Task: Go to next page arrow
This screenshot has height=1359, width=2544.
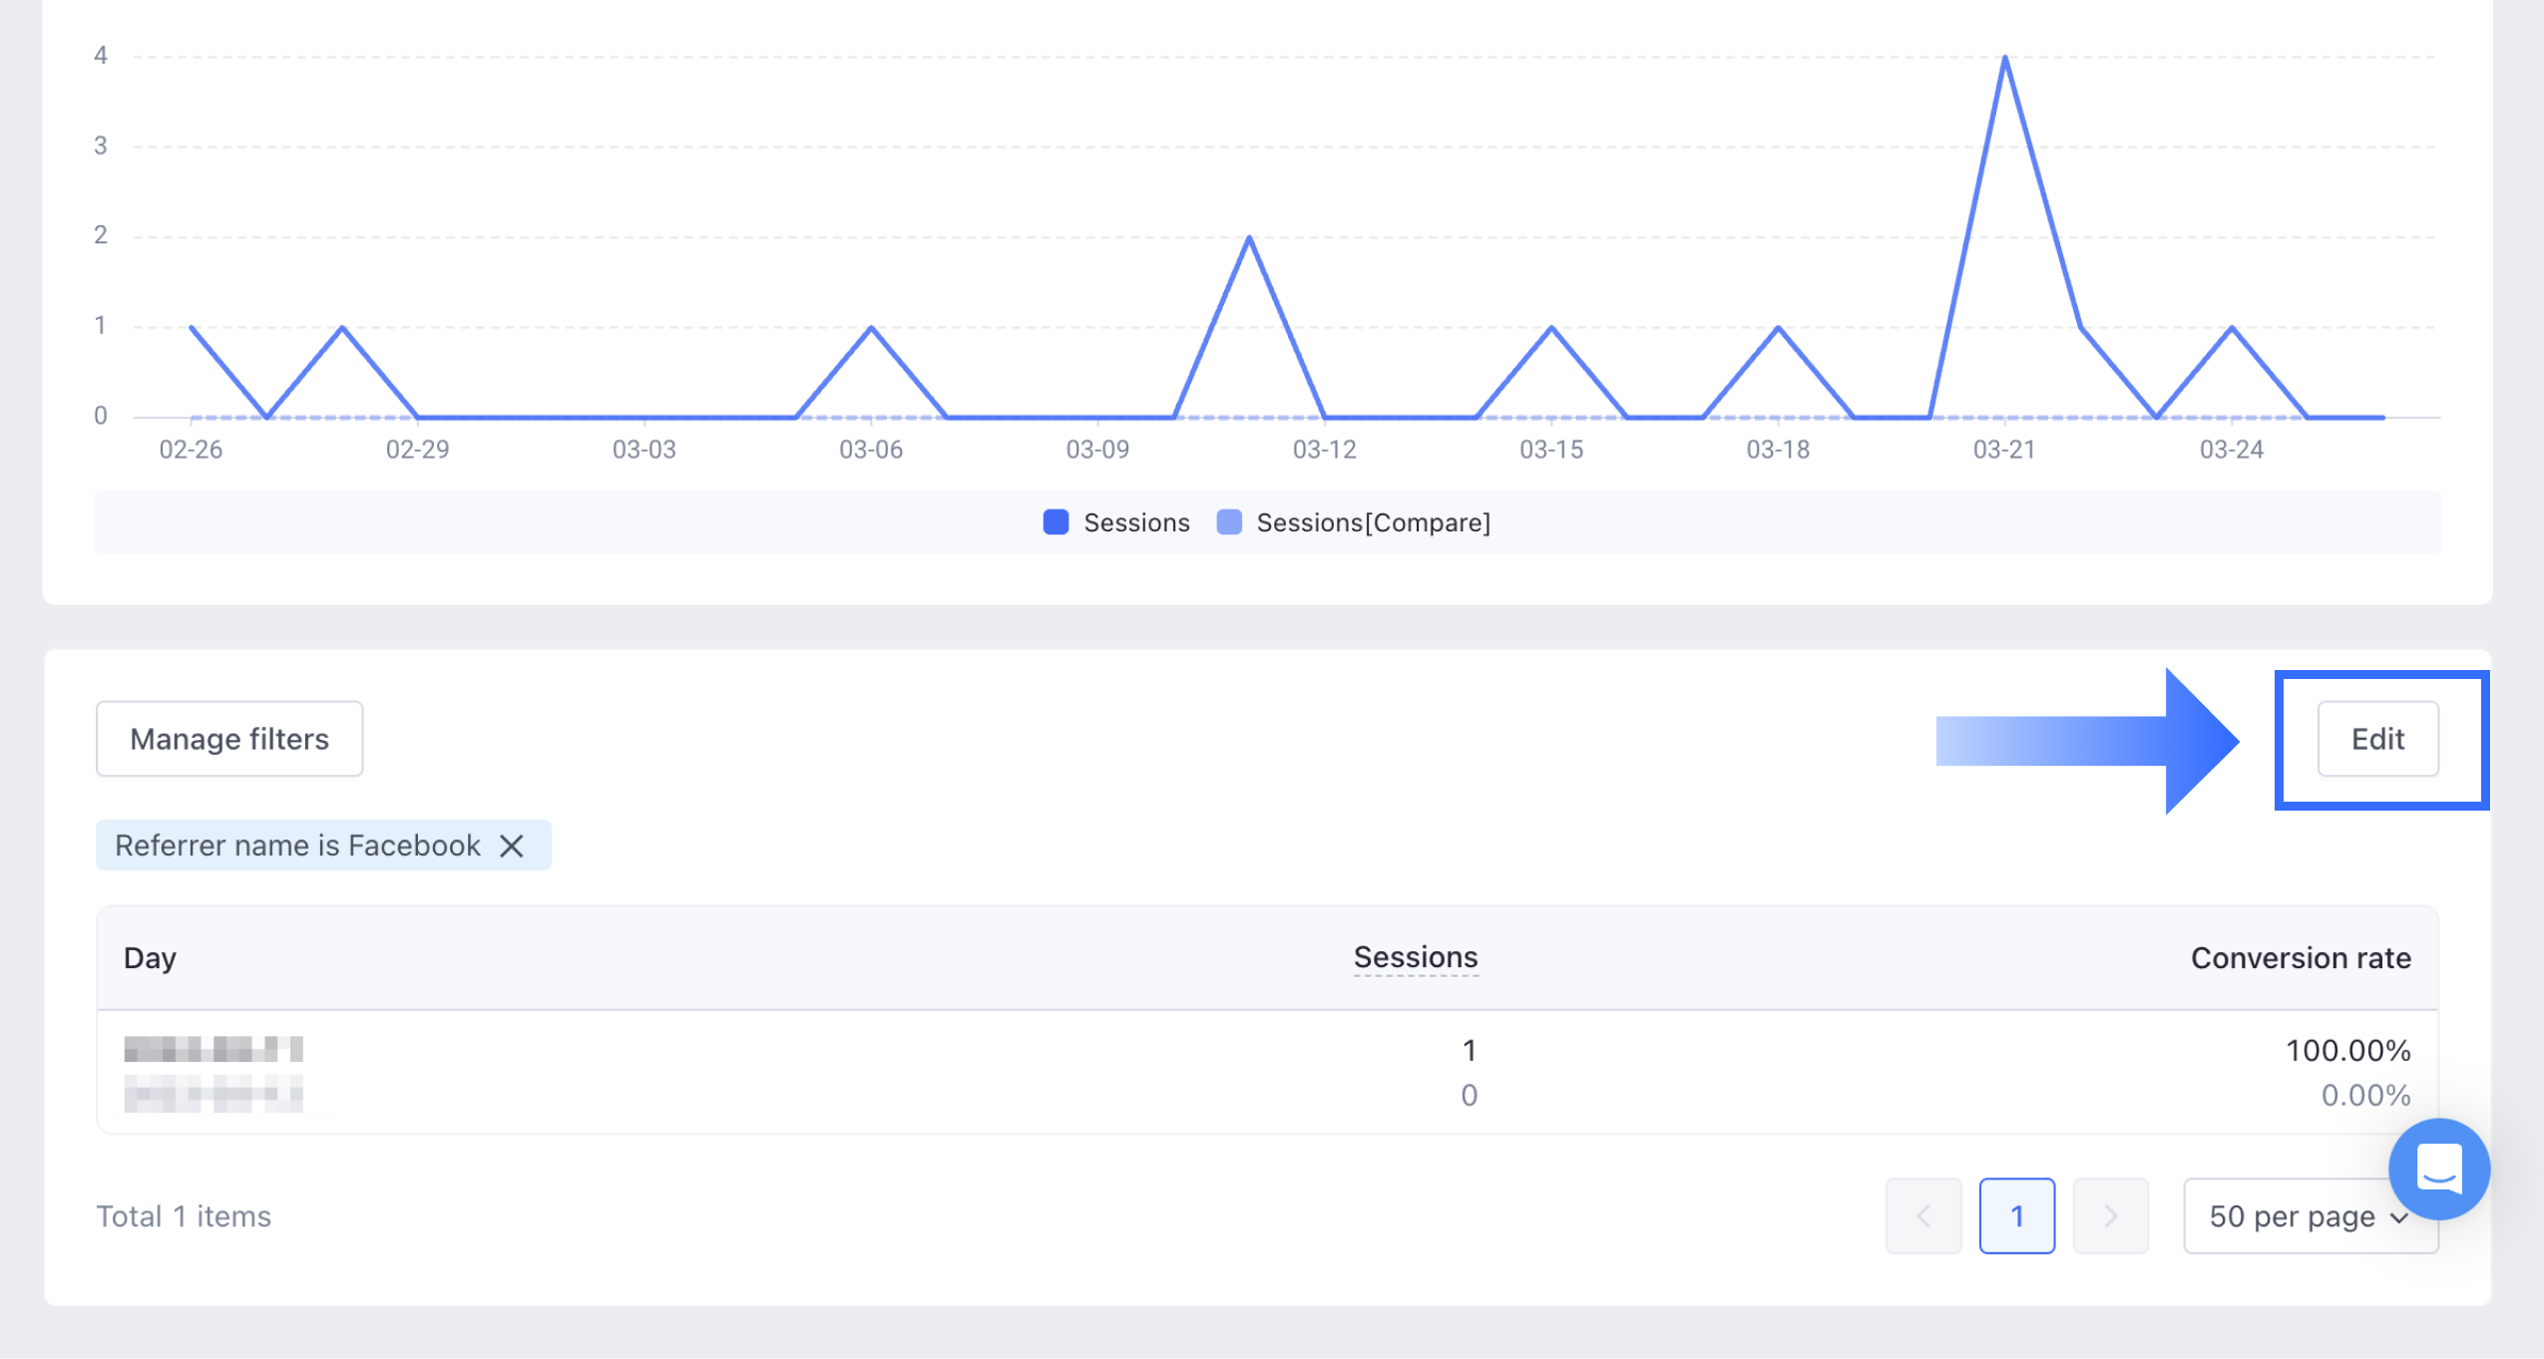Action: pos(2110,1215)
